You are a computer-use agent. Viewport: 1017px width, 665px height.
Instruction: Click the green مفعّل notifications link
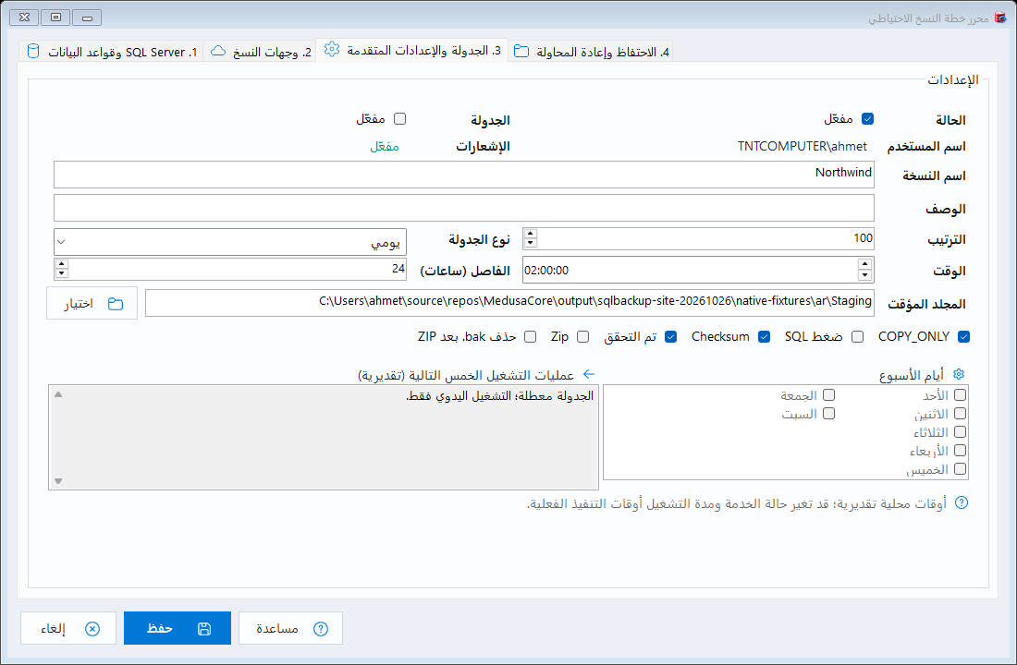(385, 147)
